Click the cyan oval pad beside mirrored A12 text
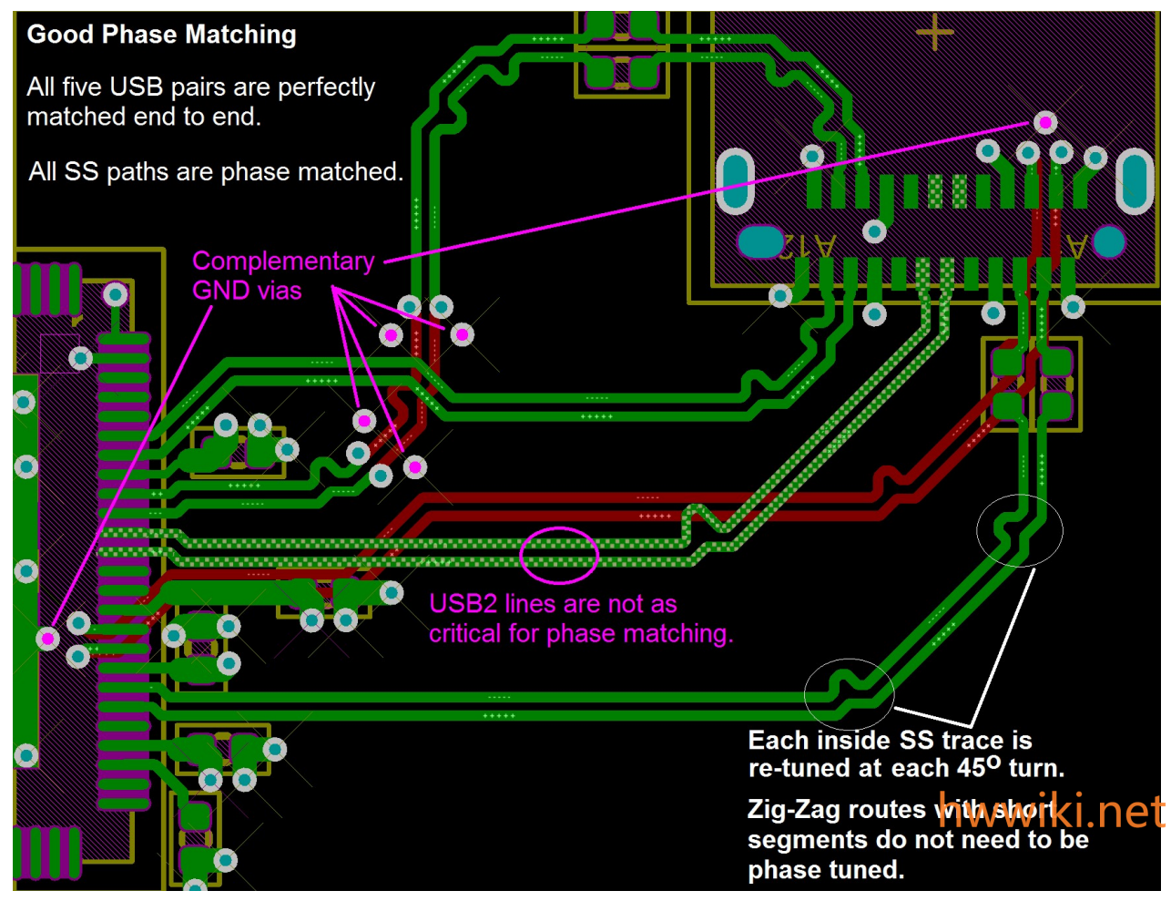Viewport: 1171px width, 901px height. click(x=760, y=242)
